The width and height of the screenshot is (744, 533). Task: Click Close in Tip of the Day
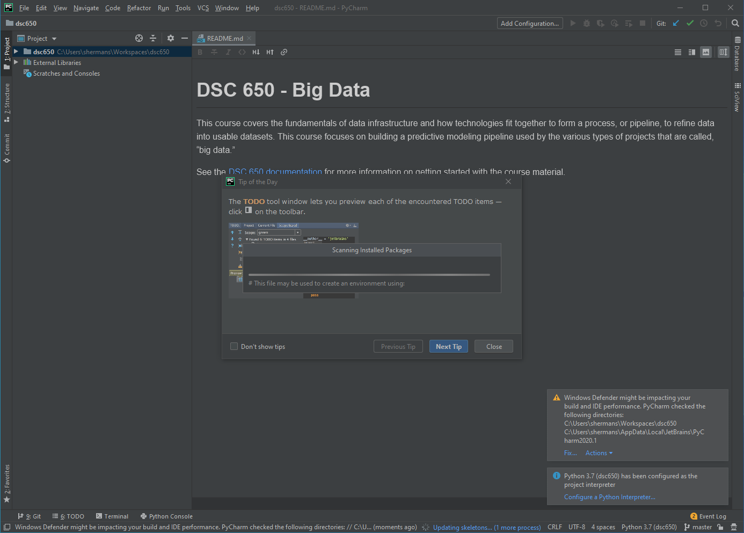pyautogui.click(x=494, y=346)
